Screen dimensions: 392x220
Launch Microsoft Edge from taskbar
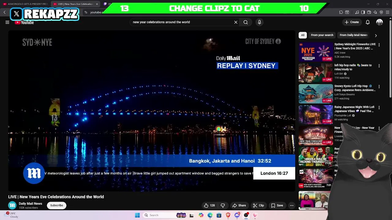pos(210,215)
